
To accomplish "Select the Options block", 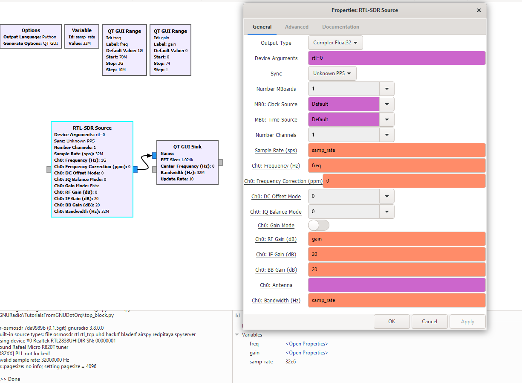I will pos(31,36).
